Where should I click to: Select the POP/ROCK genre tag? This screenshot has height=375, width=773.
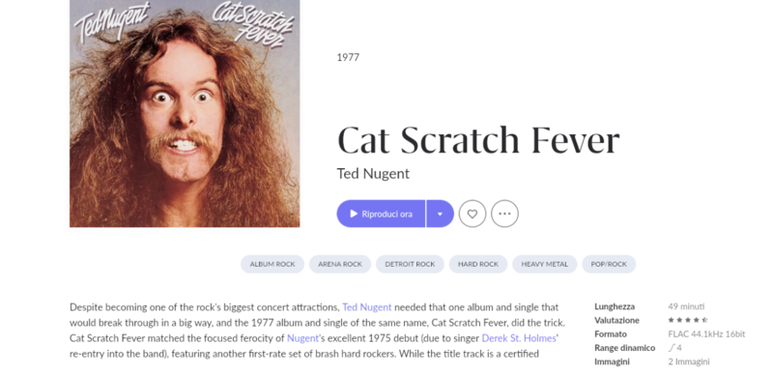click(x=609, y=264)
